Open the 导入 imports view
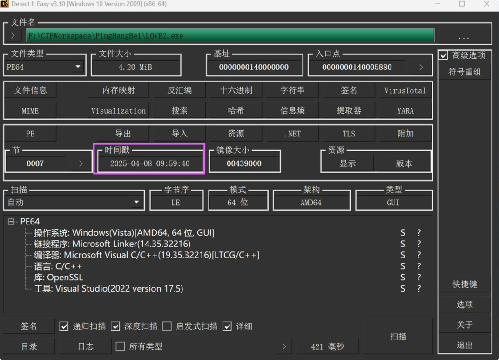The width and height of the screenshot is (499, 360). 180,134
